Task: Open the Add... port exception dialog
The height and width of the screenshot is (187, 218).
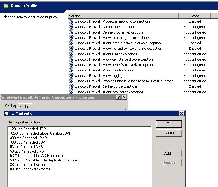Action: [x=169, y=153]
